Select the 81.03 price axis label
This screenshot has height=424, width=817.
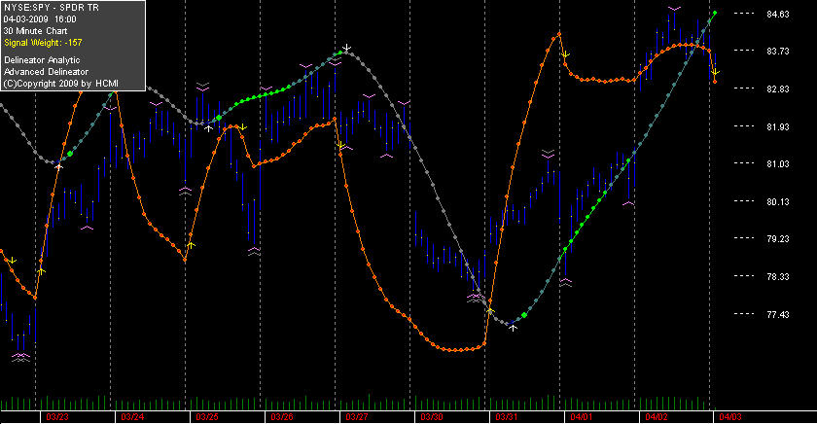(778, 164)
